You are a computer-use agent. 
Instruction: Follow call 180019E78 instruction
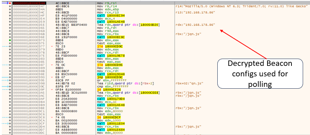pos(111,56)
